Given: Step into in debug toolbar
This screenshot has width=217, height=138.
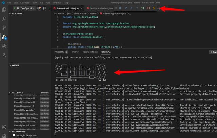Looking at the screenshot, I should tap(132, 8).
